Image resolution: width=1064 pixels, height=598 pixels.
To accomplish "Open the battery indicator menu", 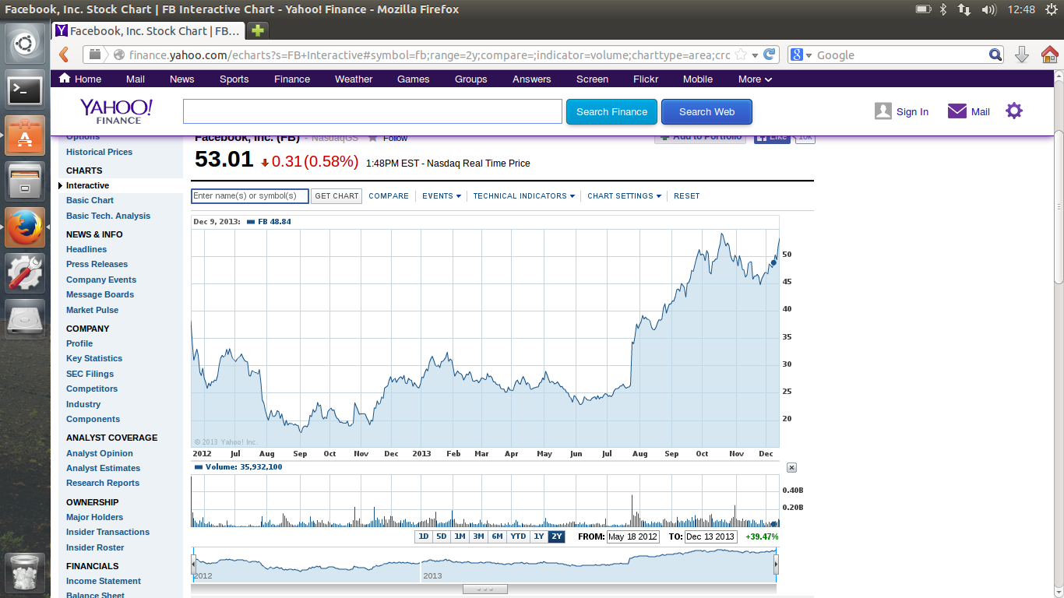I will (923, 9).
